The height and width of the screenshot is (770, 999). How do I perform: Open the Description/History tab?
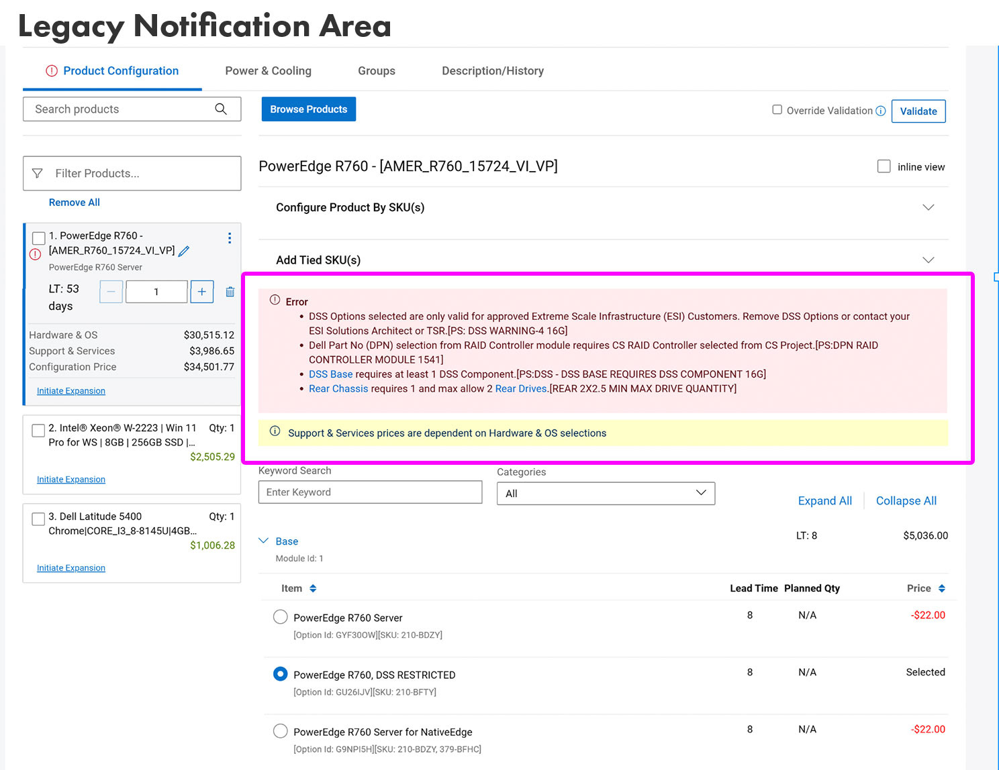(493, 70)
